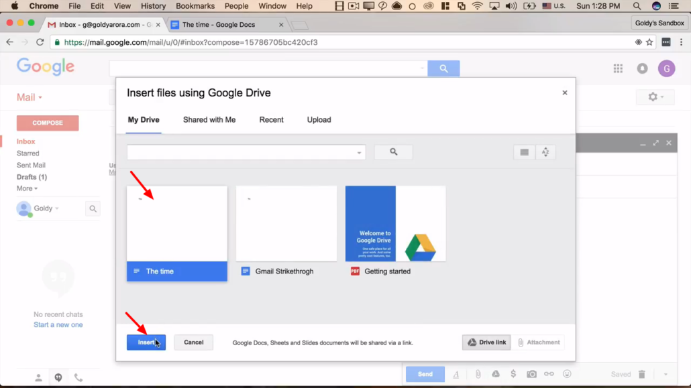Switch to the Recent tab

(272, 120)
